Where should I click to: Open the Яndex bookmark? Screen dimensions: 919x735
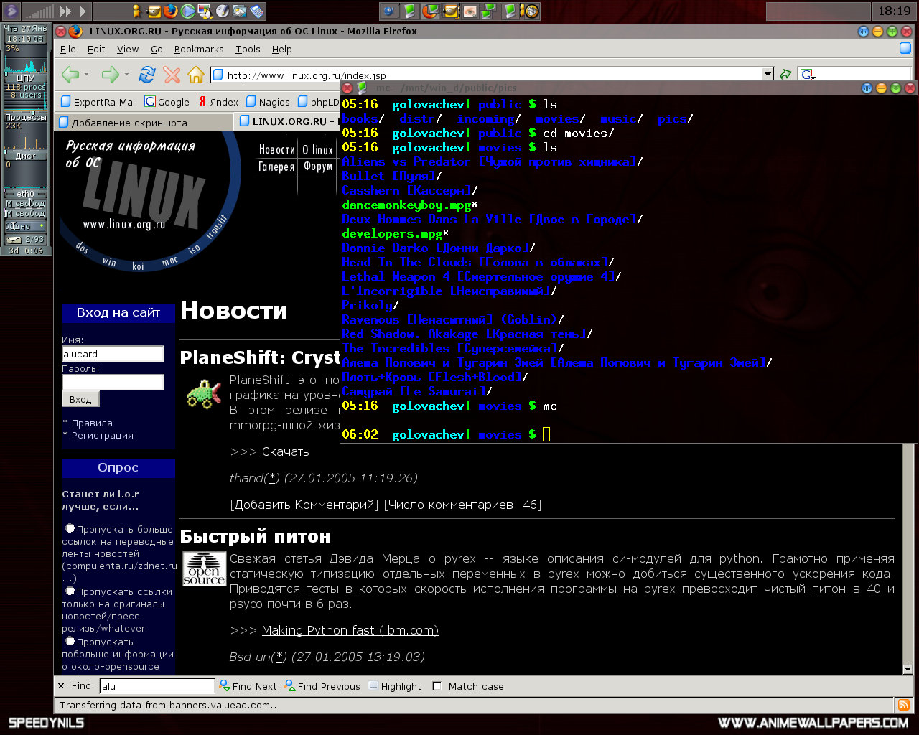[x=218, y=102]
